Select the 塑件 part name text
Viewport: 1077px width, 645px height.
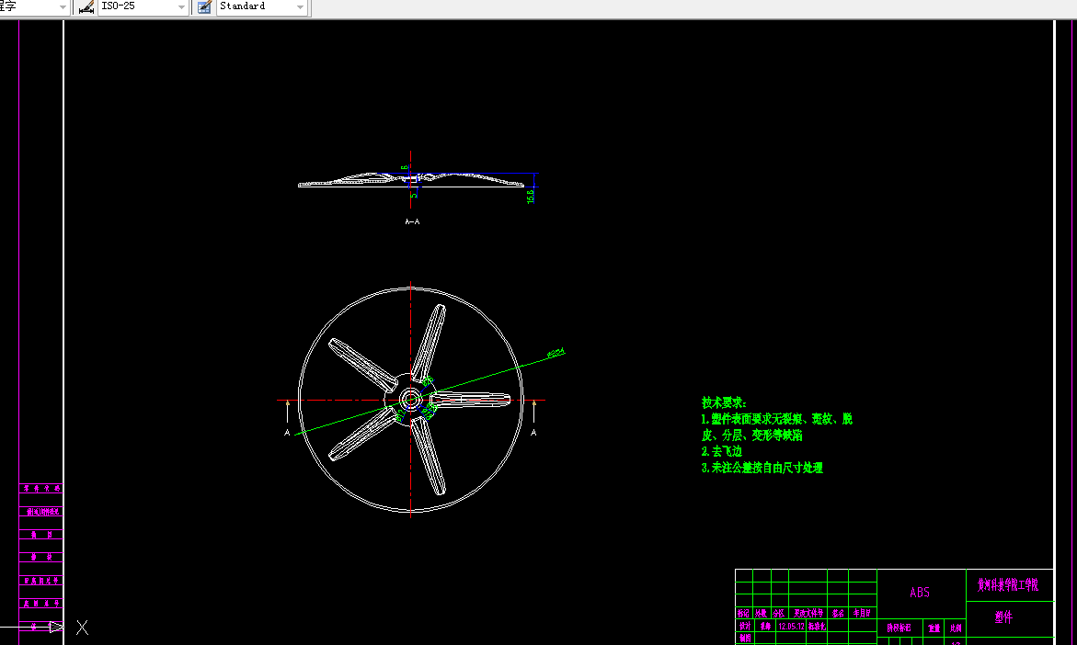point(1003,617)
